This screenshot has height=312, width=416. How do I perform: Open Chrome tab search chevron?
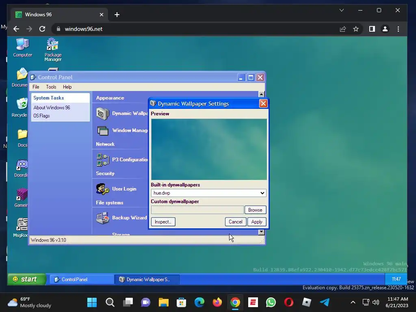tap(342, 10)
